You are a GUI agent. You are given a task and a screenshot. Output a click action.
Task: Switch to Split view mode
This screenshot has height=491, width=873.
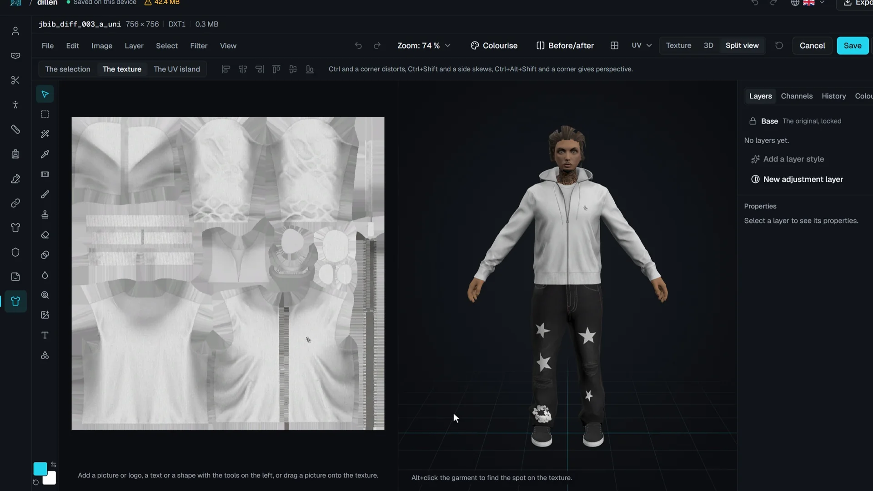point(742,45)
